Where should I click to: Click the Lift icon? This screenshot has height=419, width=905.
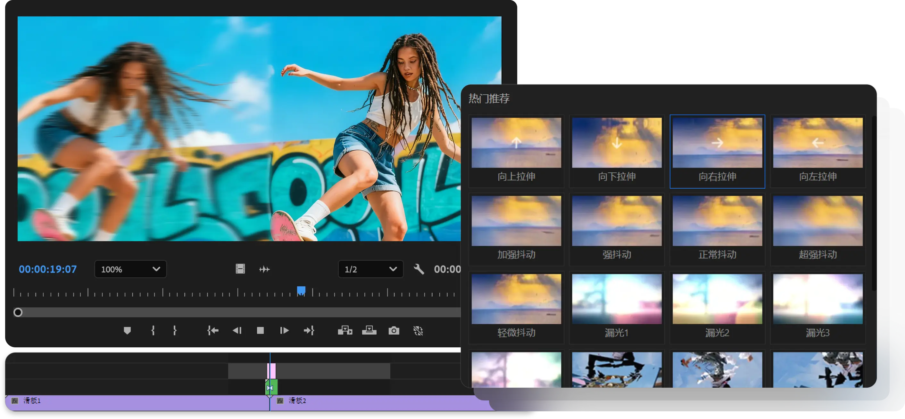click(x=345, y=330)
